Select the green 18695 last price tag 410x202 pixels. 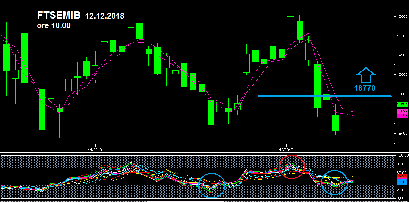pyautogui.click(x=402, y=104)
